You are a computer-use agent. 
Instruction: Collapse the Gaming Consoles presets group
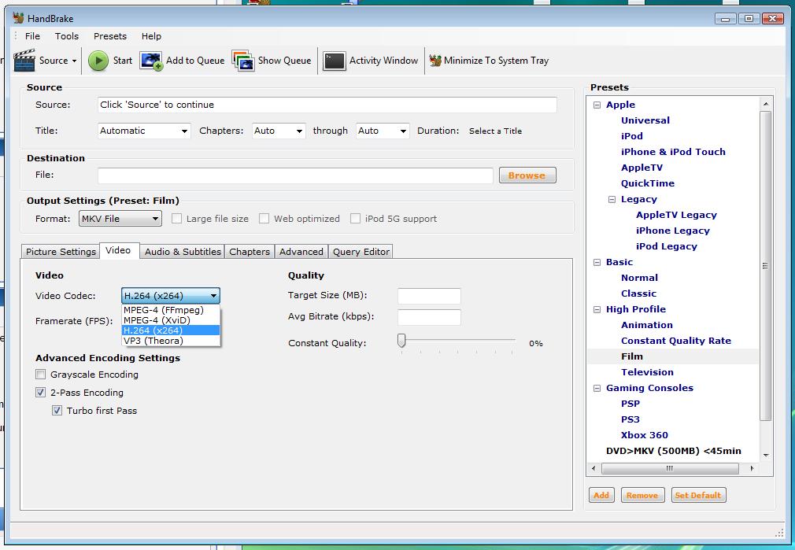pyautogui.click(x=597, y=388)
